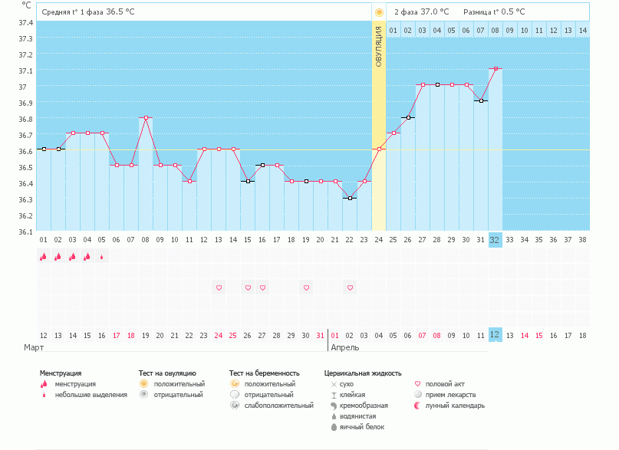Image resolution: width=619 pixels, height=450 pixels.
Task: Click temperature point 37.1 on cycle day 32
Action: click(x=496, y=69)
